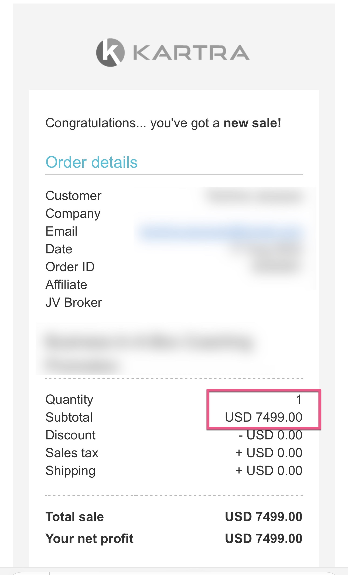Image resolution: width=348 pixels, height=575 pixels.
Task: Click the bold "new sale!" text
Action: point(252,123)
